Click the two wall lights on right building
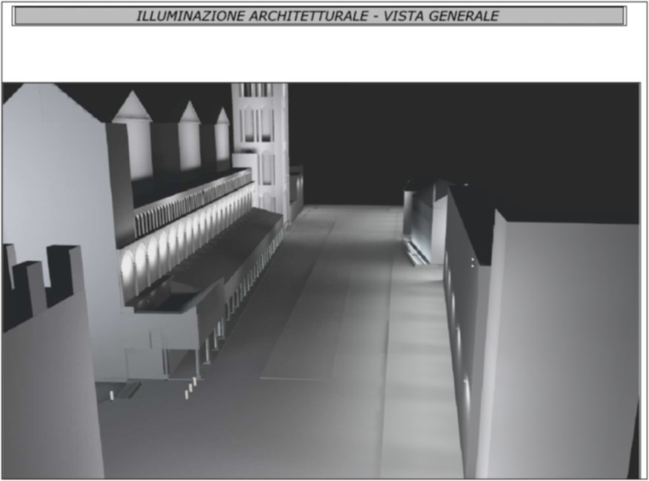 click(x=471, y=262)
